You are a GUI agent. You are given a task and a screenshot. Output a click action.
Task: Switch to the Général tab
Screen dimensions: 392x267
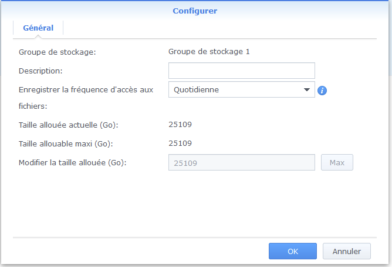(38, 28)
